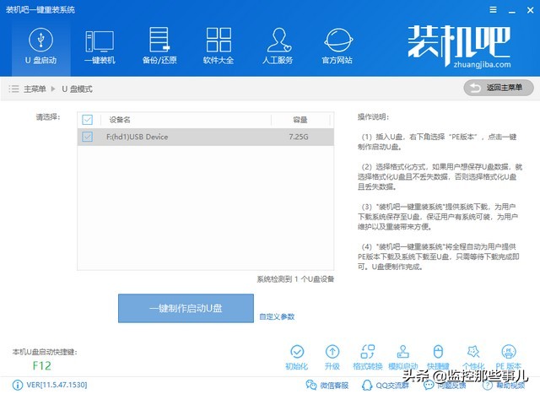
Task: Click the 7.25G capacity value
Action: click(299, 137)
